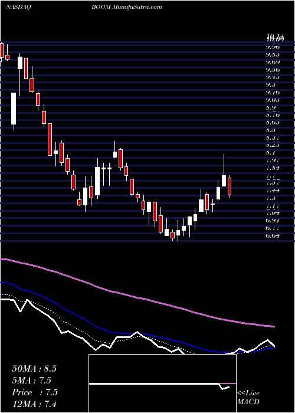Click the 9.3 price axis label
Viewport: 295px width, 413px height.
pyautogui.click(x=271, y=85)
